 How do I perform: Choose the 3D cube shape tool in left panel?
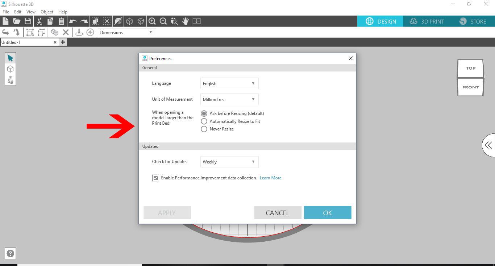(10, 69)
